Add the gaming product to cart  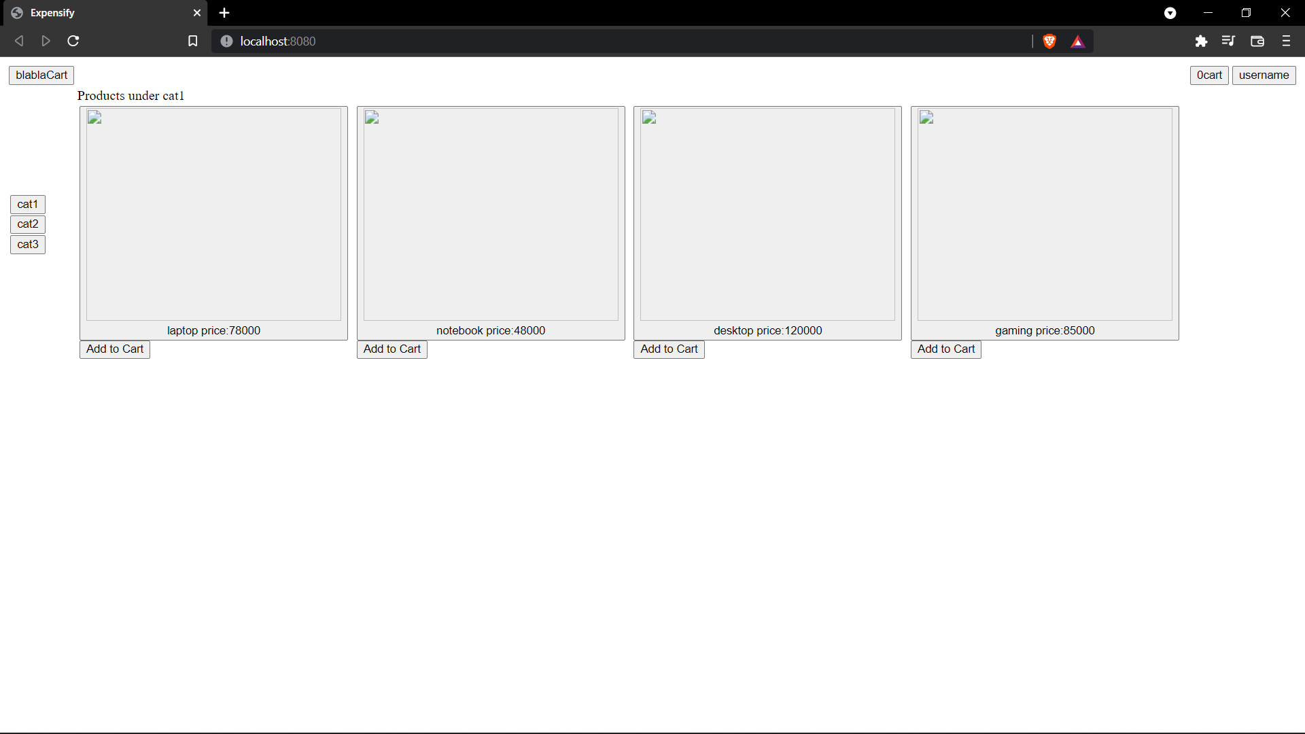click(x=945, y=349)
